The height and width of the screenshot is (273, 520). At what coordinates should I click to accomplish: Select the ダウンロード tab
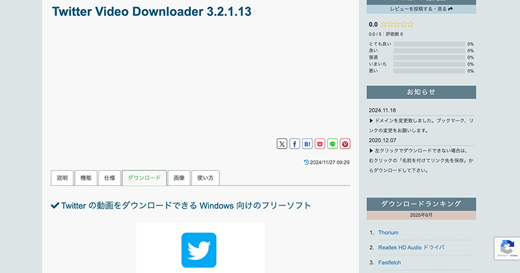[x=144, y=178]
